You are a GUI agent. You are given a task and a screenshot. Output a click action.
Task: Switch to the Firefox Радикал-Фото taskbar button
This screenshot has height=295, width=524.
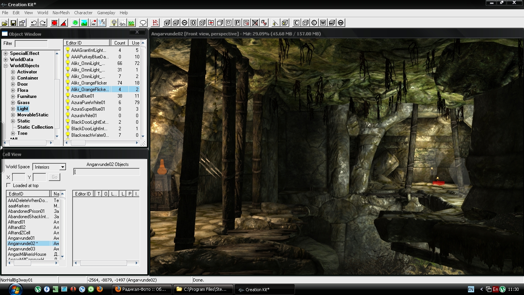pyautogui.click(x=142, y=289)
